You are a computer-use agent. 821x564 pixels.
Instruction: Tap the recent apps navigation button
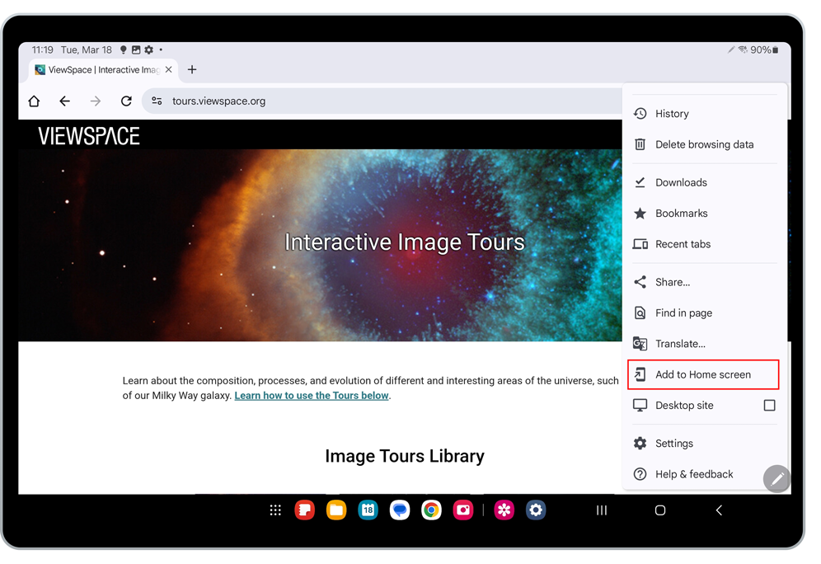point(602,510)
